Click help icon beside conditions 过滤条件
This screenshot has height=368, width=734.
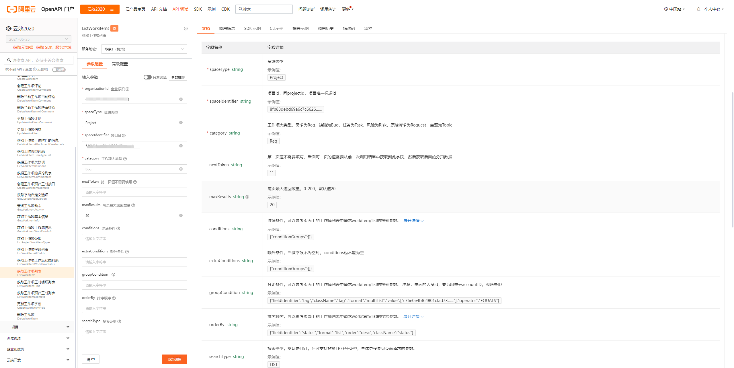pyautogui.click(x=118, y=228)
